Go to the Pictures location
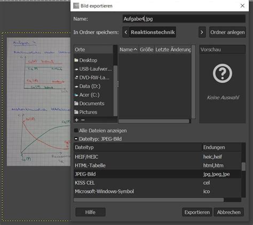 (93, 112)
